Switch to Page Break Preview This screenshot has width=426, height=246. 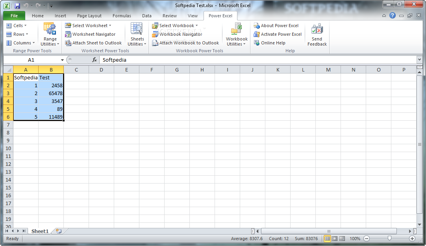[342, 239]
